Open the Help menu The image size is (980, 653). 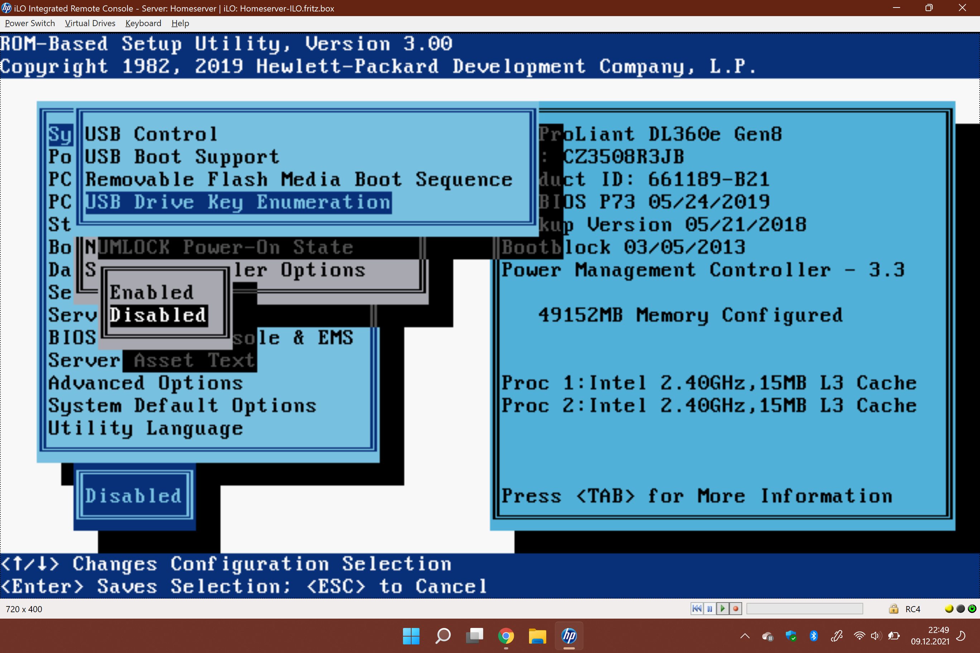click(x=180, y=23)
